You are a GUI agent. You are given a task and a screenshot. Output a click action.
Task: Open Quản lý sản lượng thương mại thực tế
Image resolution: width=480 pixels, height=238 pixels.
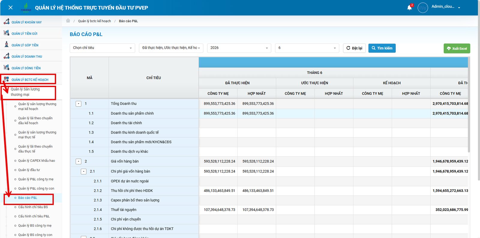[37, 135]
